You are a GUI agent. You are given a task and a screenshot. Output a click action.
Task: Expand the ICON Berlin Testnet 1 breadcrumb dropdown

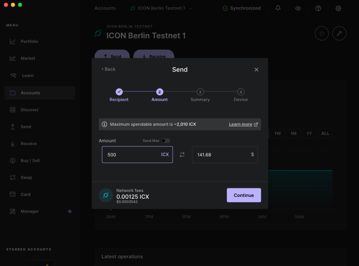point(190,8)
